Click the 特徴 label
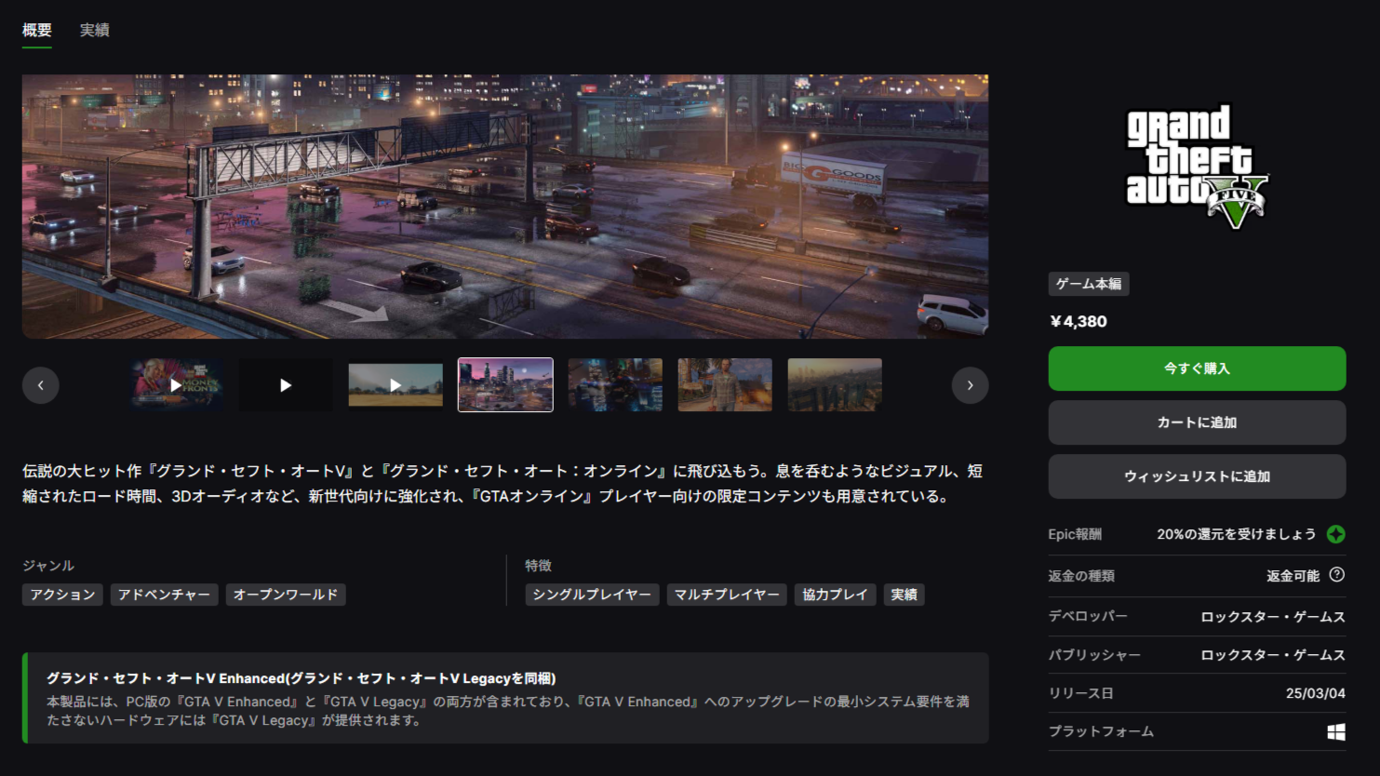The width and height of the screenshot is (1380, 776). (538, 566)
